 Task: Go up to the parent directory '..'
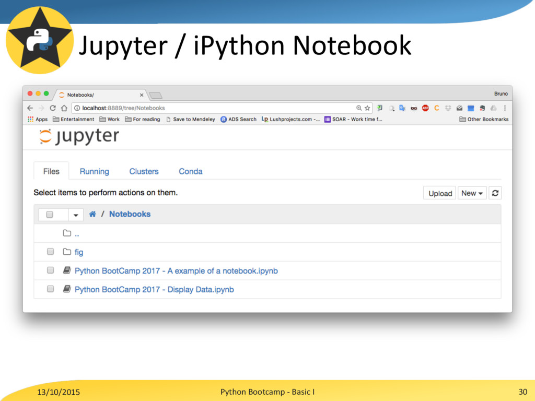tap(77, 234)
